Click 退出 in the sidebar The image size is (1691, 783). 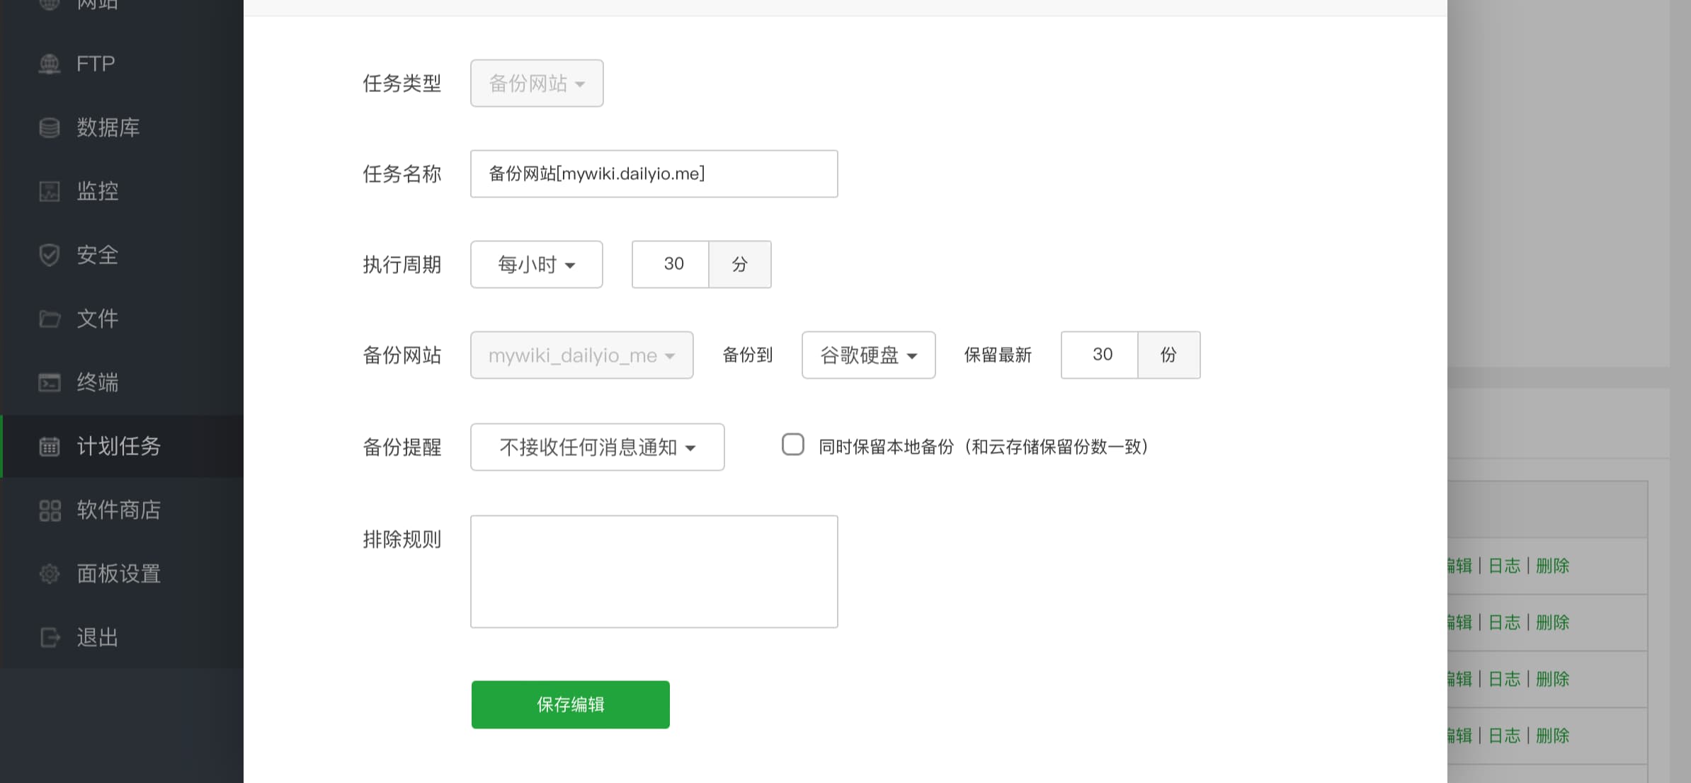click(122, 637)
